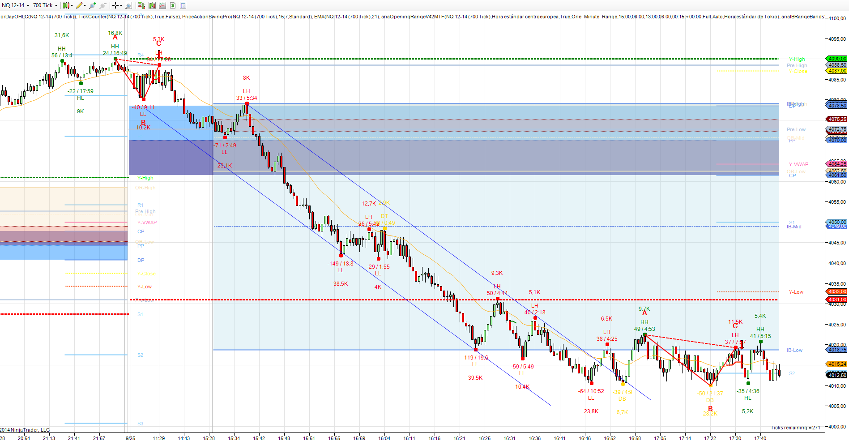This screenshot has height=441, width=849.
Task: Click the 20:54 time axis label
Action: tap(24, 438)
